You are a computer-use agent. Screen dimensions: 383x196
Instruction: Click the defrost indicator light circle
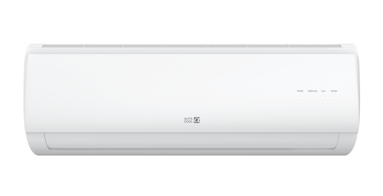tap(312, 98)
